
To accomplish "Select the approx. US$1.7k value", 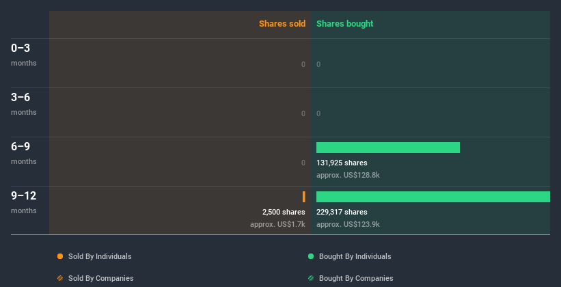I will tap(277, 224).
